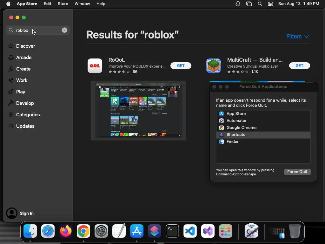Sign in to App Store account
The width and height of the screenshot is (325, 244).
[27, 213]
